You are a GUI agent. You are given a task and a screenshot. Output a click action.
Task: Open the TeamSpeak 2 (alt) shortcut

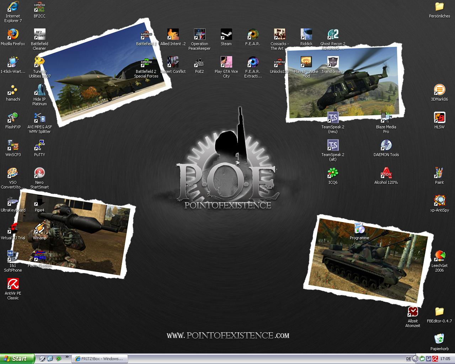tap(333, 145)
